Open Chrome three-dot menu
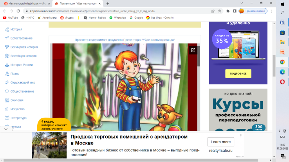289x162 pixels. pyautogui.click(x=271, y=11)
